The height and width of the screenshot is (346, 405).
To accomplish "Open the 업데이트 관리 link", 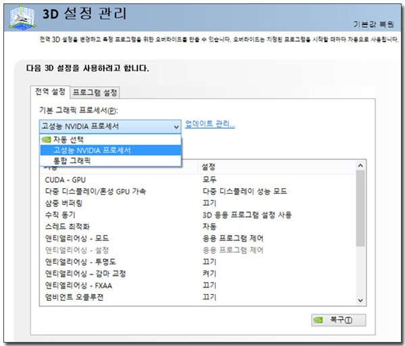I will pyautogui.click(x=210, y=124).
